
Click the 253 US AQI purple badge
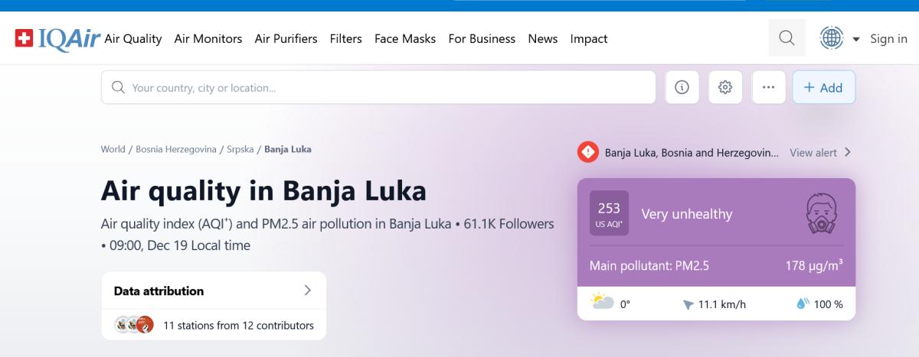pyautogui.click(x=609, y=213)
